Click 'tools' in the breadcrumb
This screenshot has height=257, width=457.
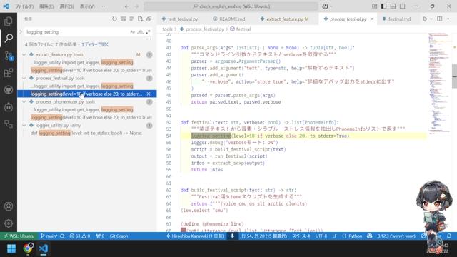pyautogui.click(x=167, y=29)
